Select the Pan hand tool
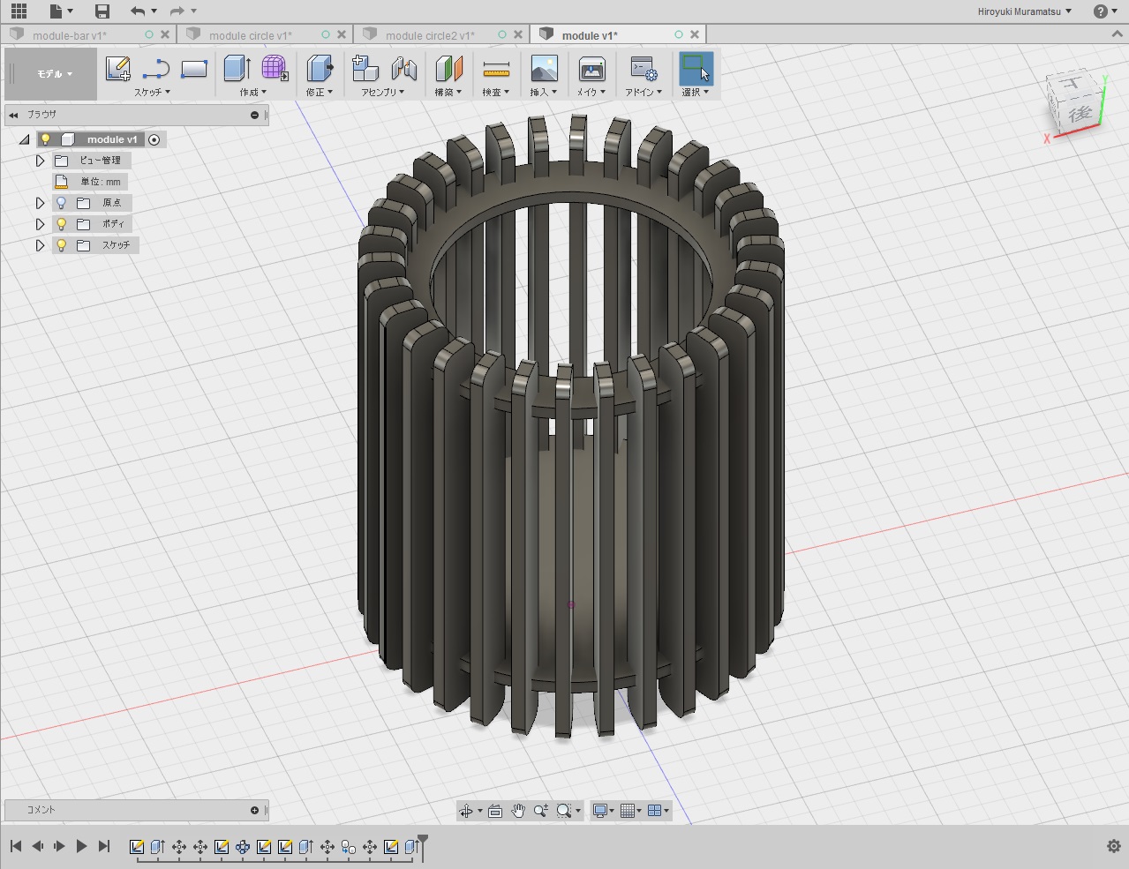This screenshot has width=1129, height=869. 518,811
